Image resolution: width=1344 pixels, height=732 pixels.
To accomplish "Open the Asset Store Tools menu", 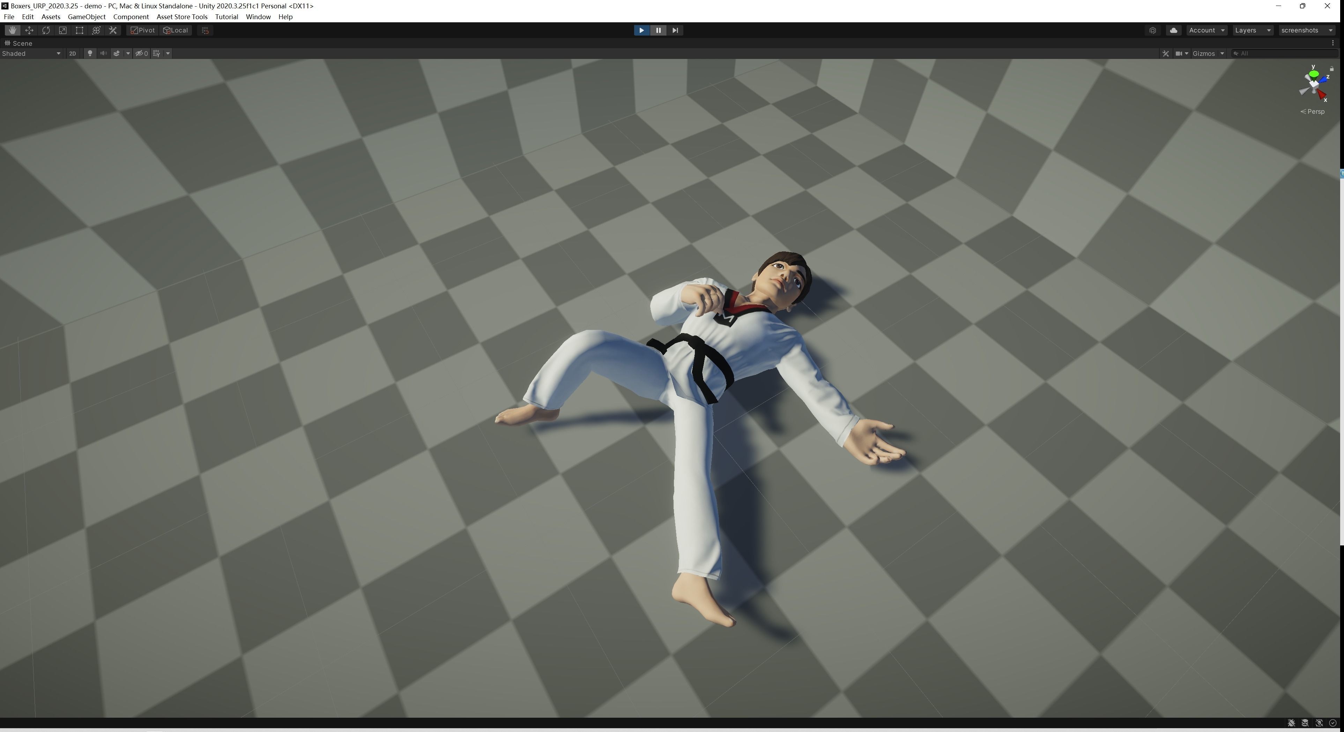I will 181,17.
